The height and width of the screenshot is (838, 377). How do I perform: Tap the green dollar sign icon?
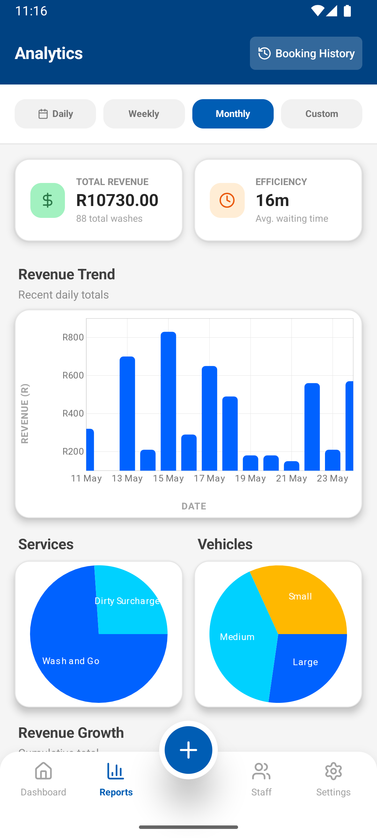click(x=47, y=200)
